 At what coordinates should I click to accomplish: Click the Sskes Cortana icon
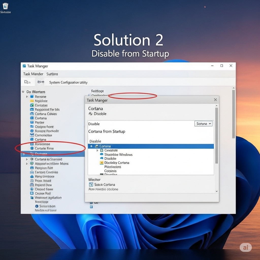(x=91, y=185)
